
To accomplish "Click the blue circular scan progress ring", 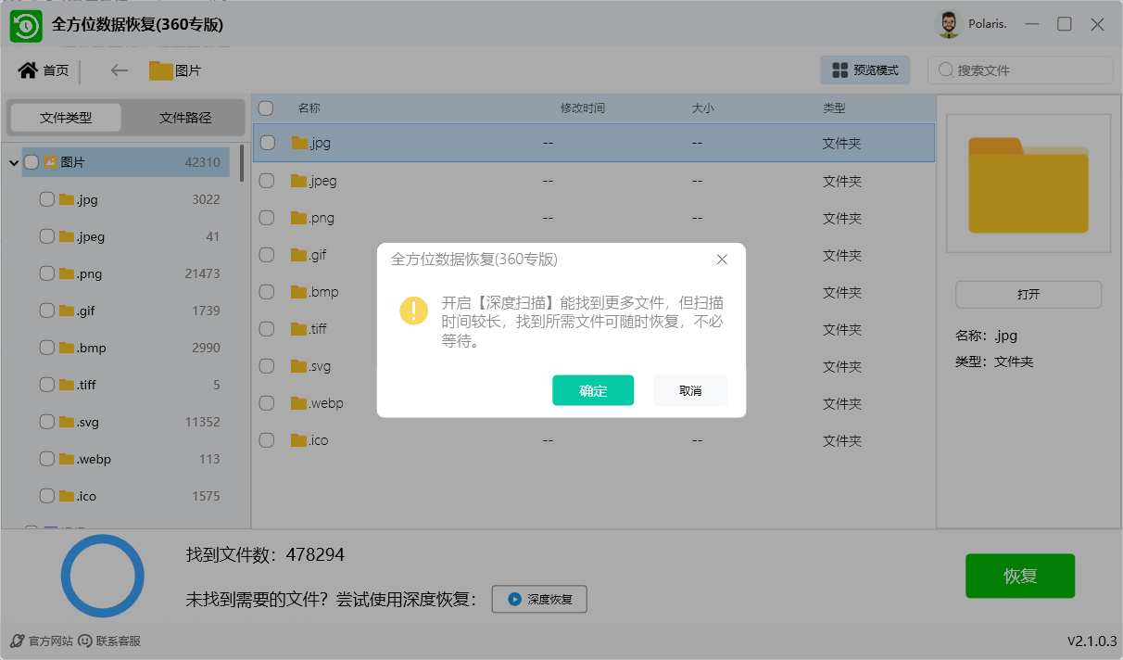I will coord(103,577).
